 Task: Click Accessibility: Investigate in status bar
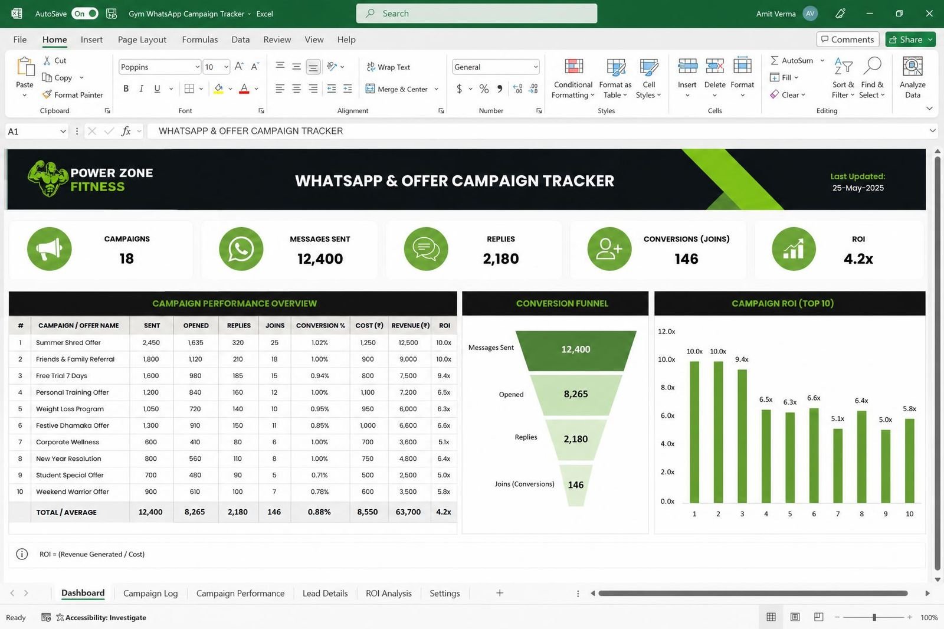point(101,617)
